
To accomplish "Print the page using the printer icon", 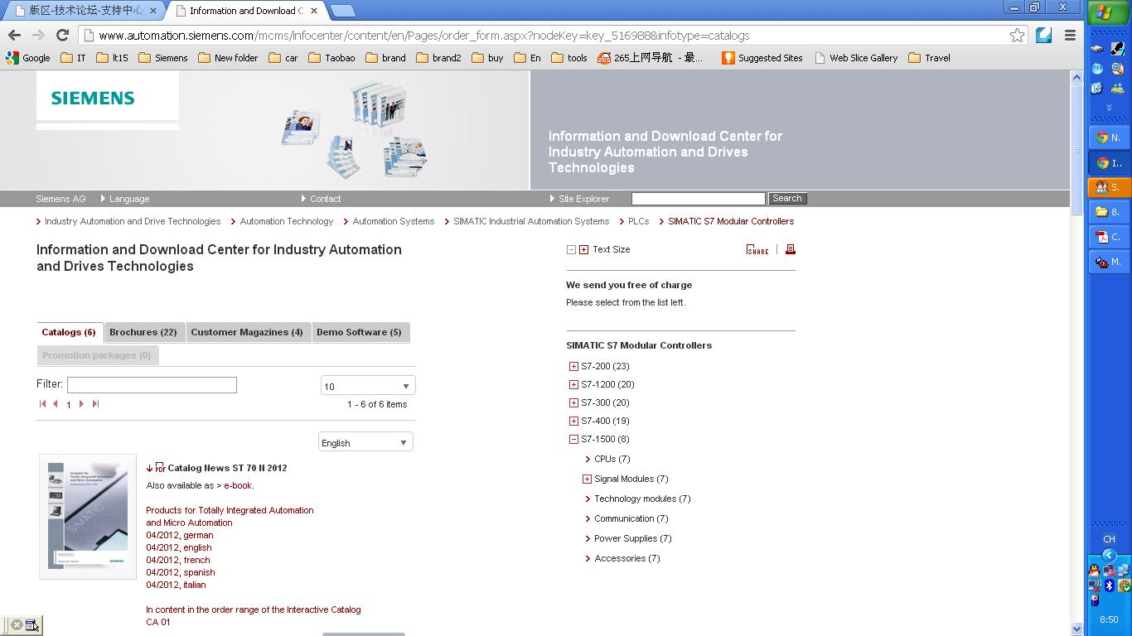I will click(790, 249).
